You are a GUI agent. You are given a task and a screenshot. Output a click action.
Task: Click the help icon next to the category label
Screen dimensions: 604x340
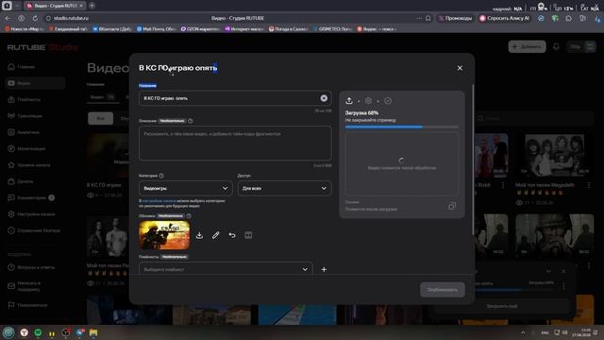tap(161, 176)
